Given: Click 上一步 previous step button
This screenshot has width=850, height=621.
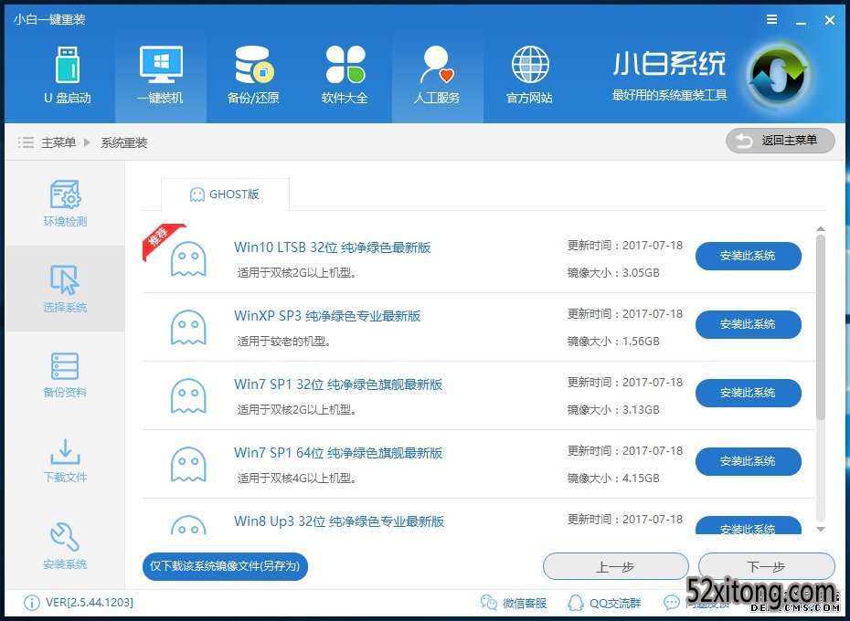Looking at the screenshot, I should coord(616,567).
